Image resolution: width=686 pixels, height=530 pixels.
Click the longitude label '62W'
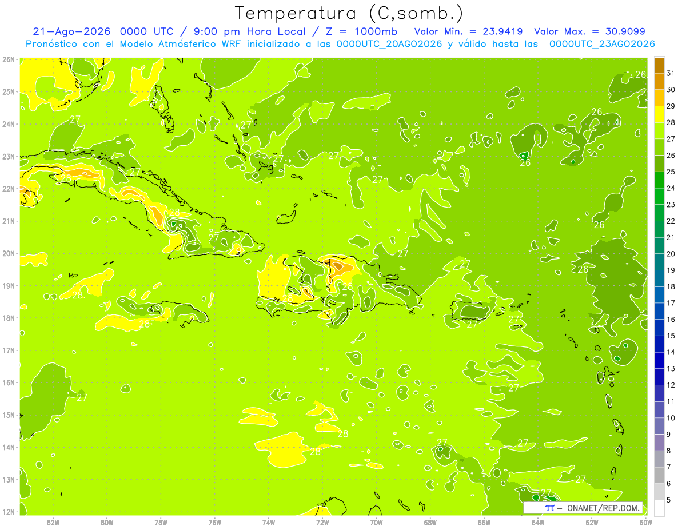click(x=592, y=522)
